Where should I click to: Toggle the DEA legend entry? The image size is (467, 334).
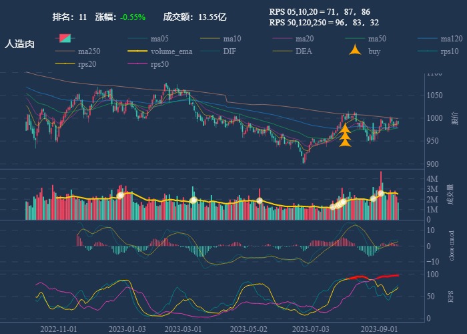[304, 51]
